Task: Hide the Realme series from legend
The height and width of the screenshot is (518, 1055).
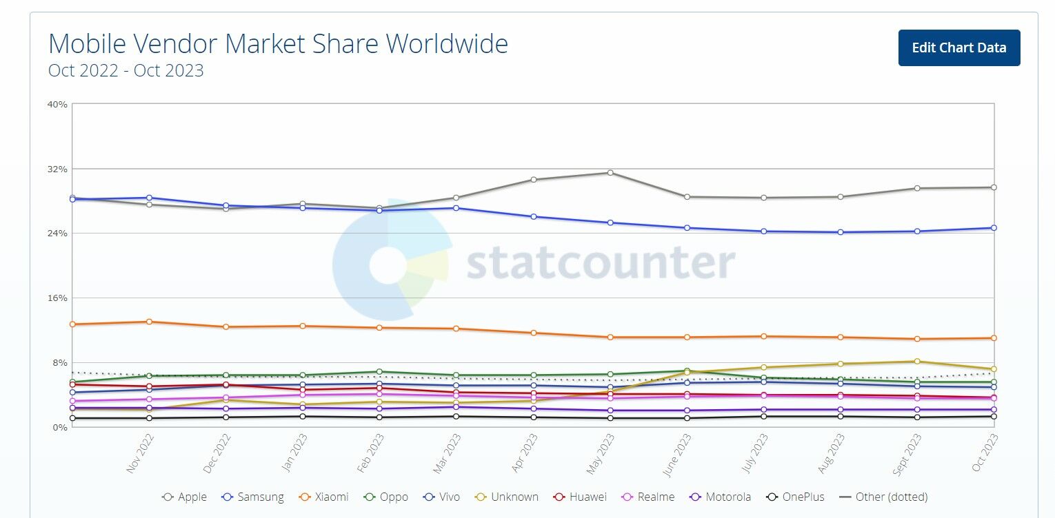Action: [650, 497]
